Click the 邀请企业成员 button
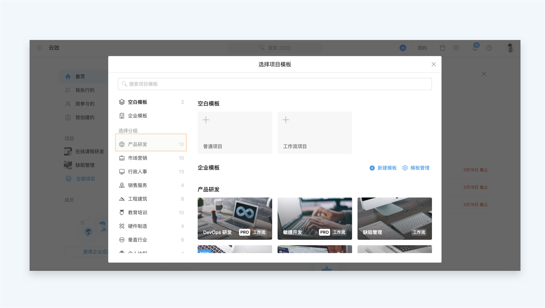The image size is (545, 308). click(87, 252)
